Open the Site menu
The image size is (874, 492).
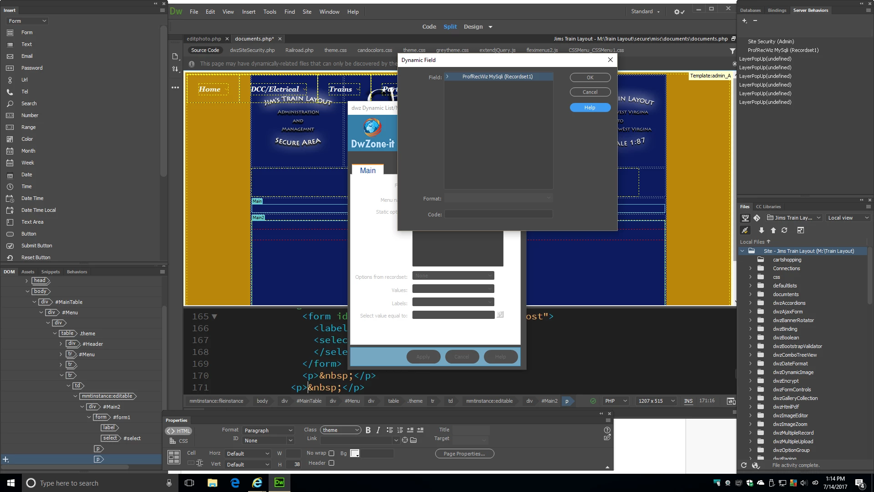tap(307, 12)
